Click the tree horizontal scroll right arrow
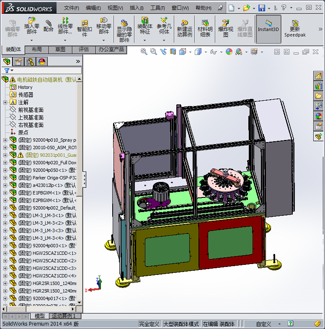Image resolution: width=325 pixels, height=329 pixels. coord(73,309)
